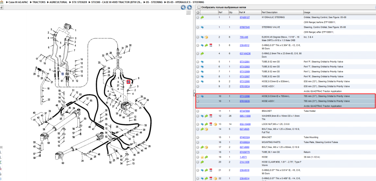The height and width of the screenshot is (181, 376).
Task: Click orange square icon for part 1-4571
Action: [202, 157]
